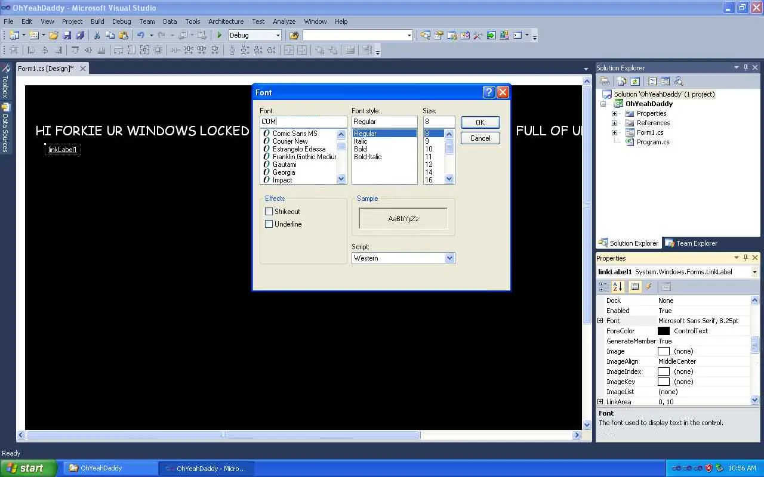Viewport: 764px width, 477px height.
Task: Click Save (floppy disk) in the toolbar
Action: tap(67, 36)
